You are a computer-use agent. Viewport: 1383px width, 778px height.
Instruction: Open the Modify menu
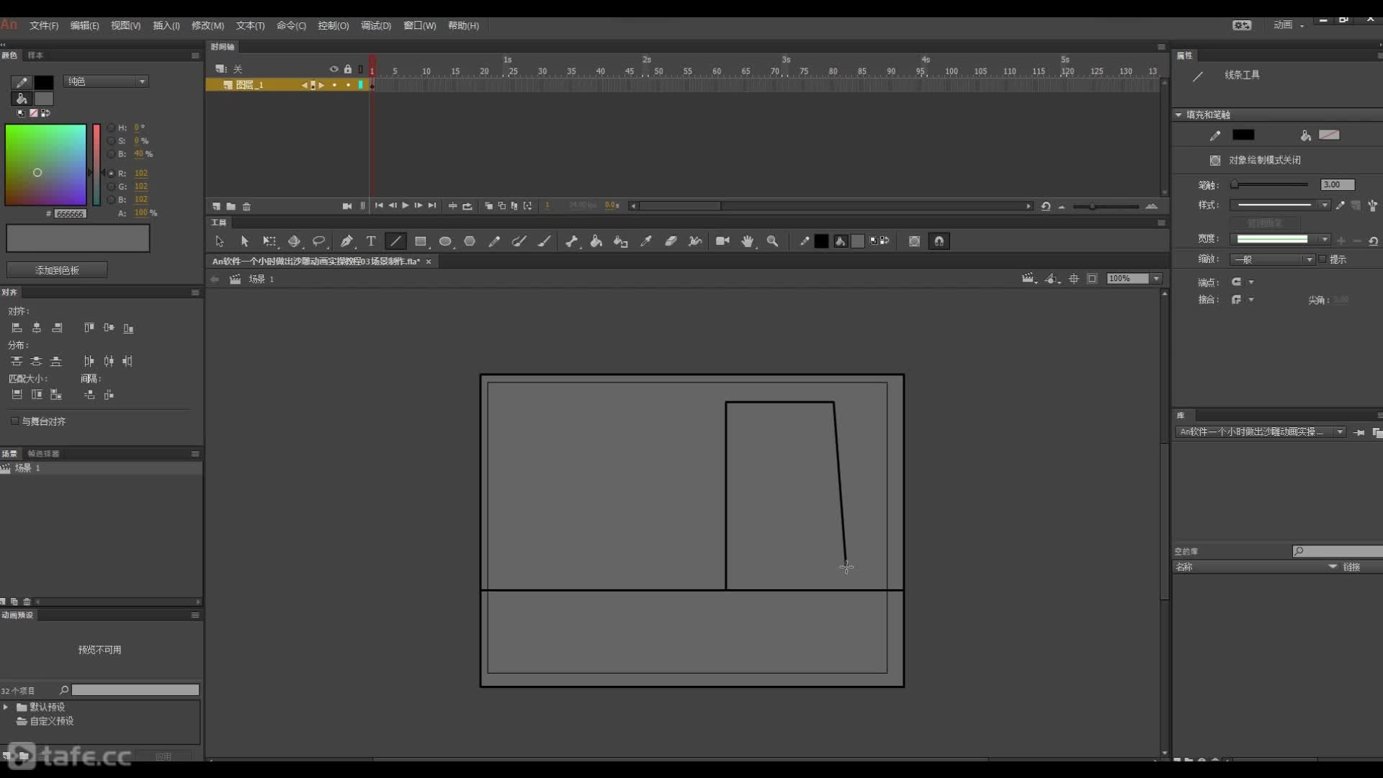click(x=207, y=25)
